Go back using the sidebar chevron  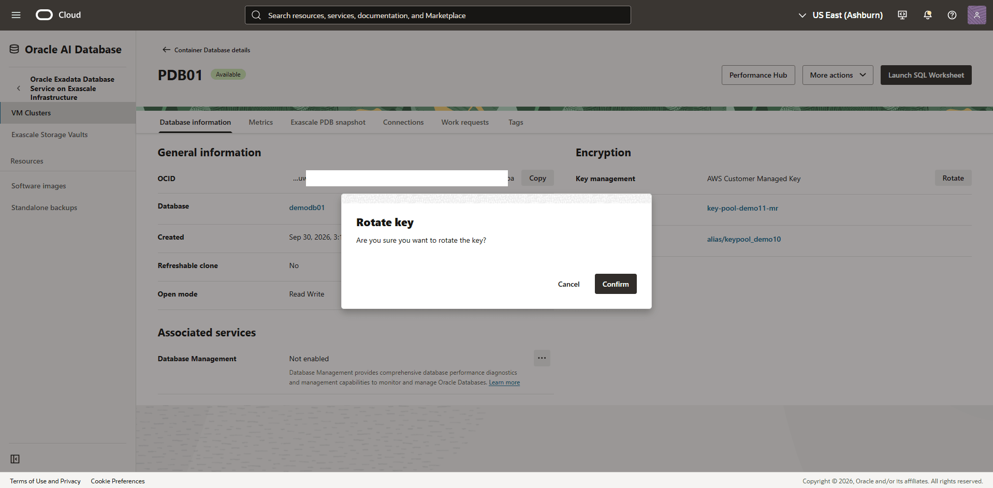click(x=19, y=88)
